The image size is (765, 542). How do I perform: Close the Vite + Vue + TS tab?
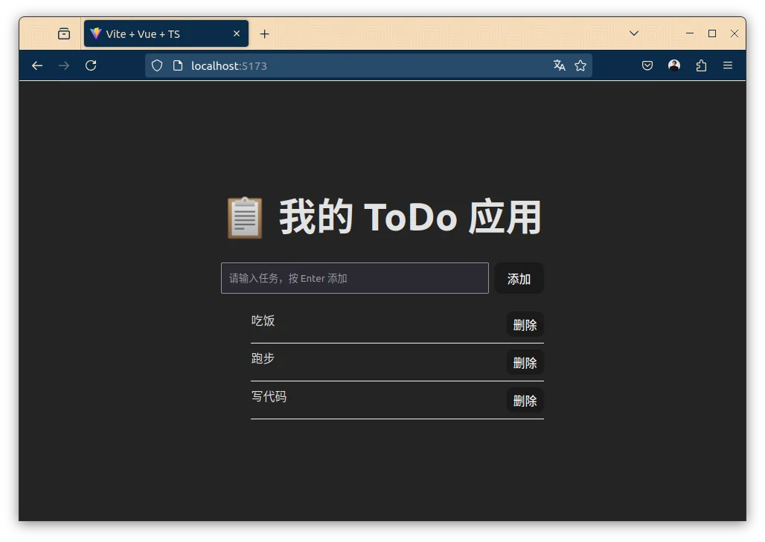[237, 33]
